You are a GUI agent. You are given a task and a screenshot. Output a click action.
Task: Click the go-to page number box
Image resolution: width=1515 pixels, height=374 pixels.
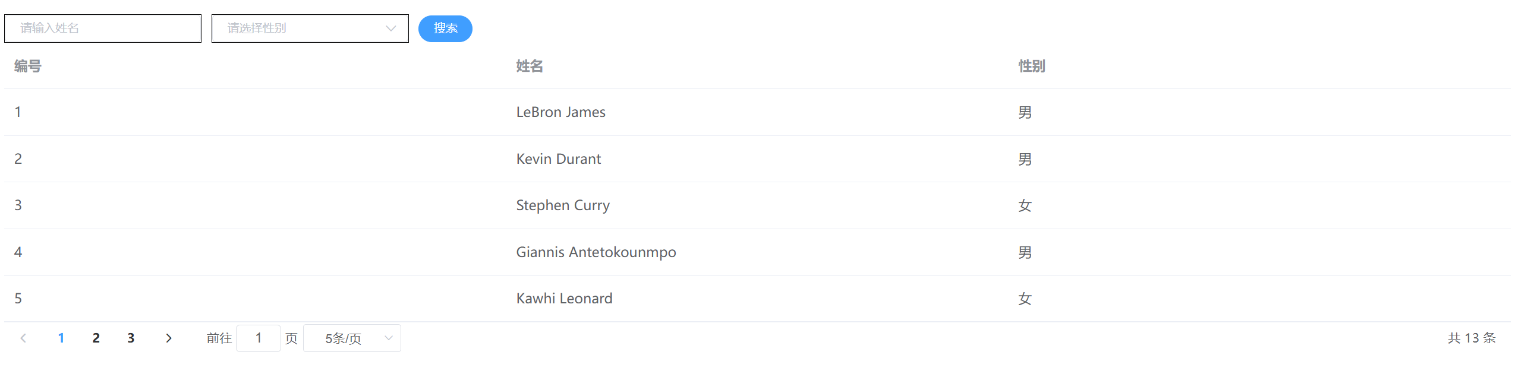259,338
